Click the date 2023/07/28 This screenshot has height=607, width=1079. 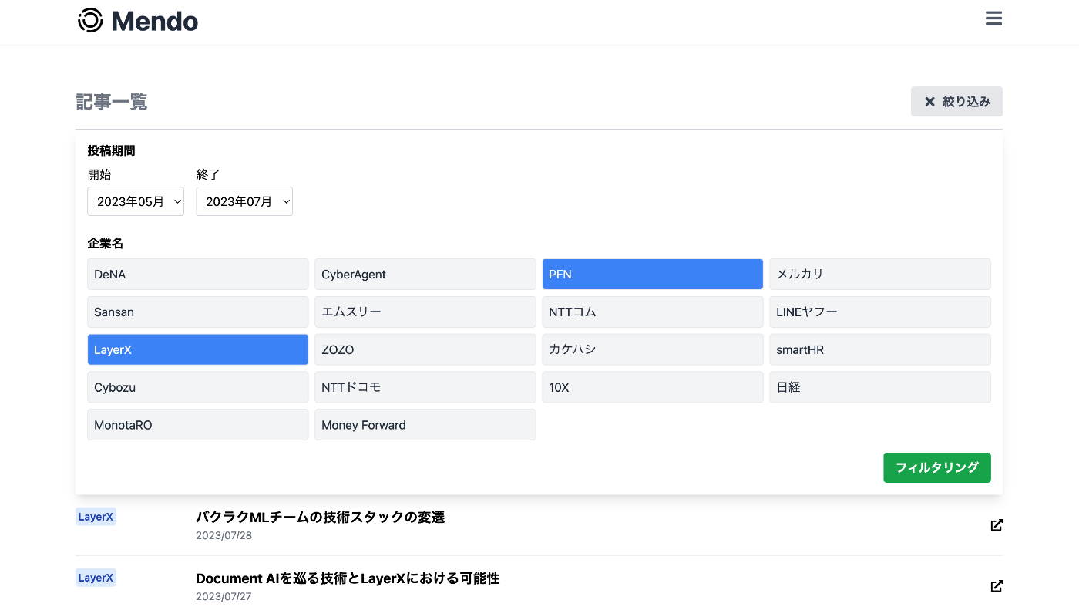pos(224,535)
